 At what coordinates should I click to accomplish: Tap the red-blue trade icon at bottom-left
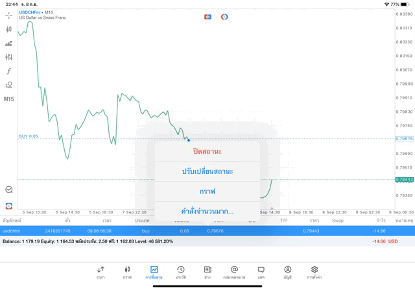tap(8, 205)
